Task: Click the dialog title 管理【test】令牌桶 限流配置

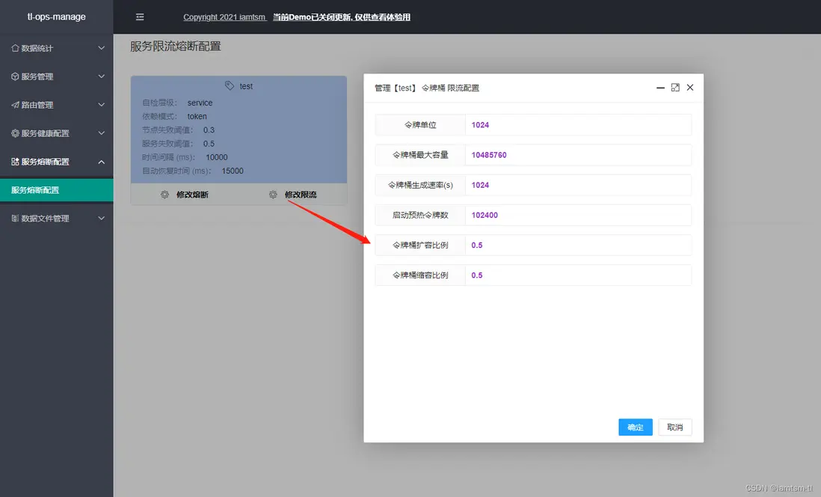Action: (x=427, y=88)
